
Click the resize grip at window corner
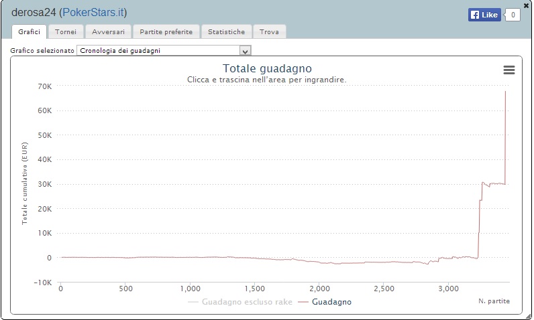pyautogui.click(x=529, y=316)
